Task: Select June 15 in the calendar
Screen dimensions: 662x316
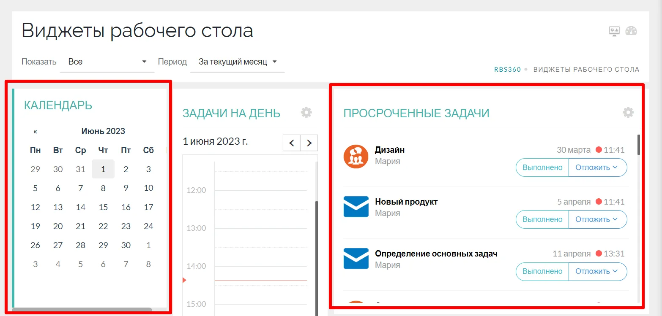Action: click(x=103, y=207)
